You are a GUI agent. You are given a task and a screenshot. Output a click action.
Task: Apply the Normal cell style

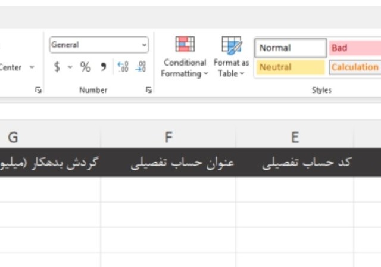coord(291,48)
